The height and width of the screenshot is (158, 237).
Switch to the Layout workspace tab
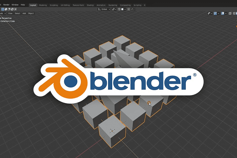coord(33,5)
